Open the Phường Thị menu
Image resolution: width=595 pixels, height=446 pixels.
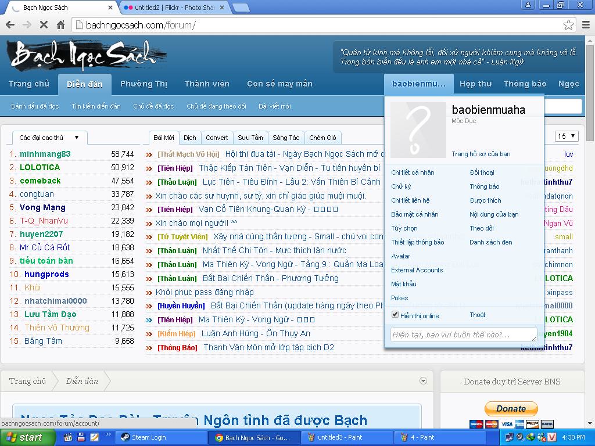point(144,84)
